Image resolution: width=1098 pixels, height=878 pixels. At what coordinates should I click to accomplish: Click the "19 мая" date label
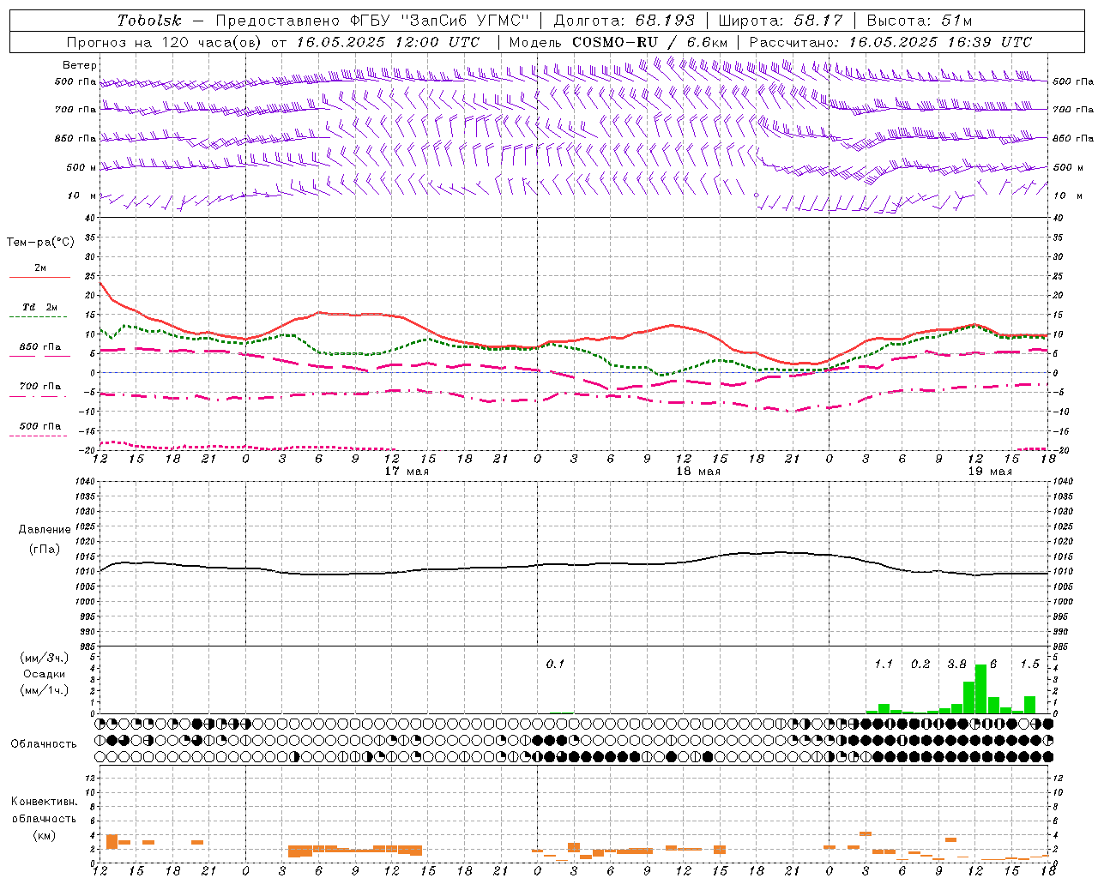(x=990, y=472)
